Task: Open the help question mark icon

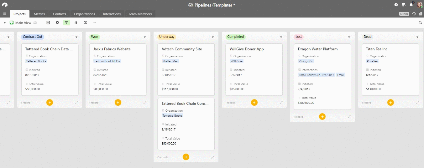Action: click(x=396, y=5)
